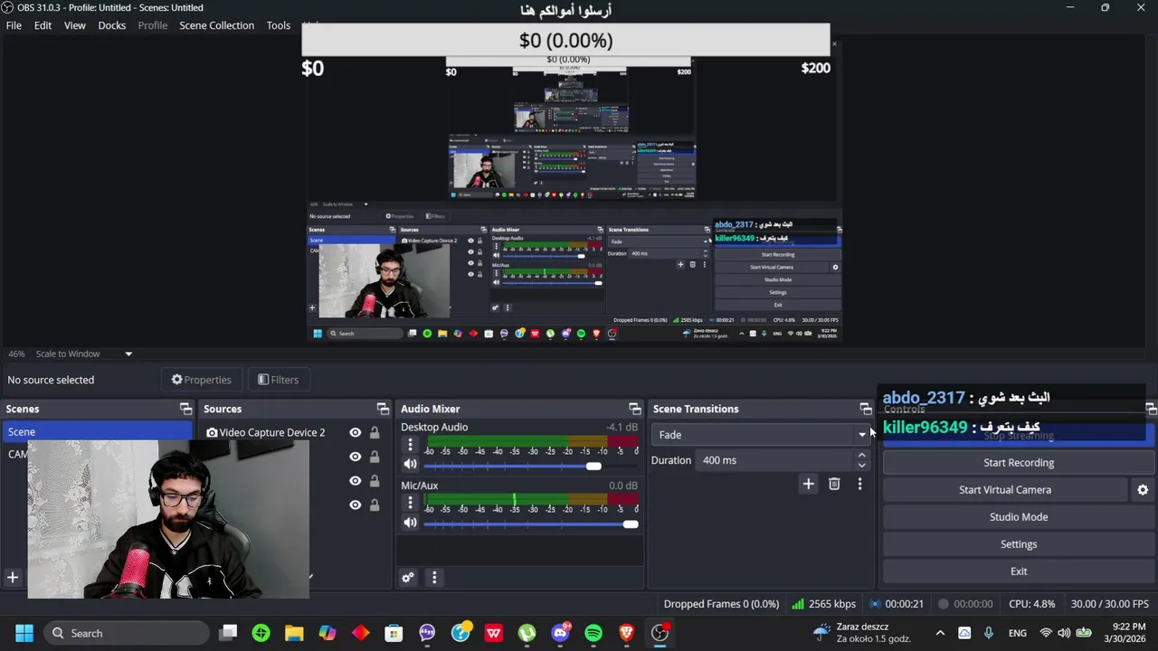Open source Properties button
Image resolution: width=1158 pixels, height=651 pixels.
[202, 380]
